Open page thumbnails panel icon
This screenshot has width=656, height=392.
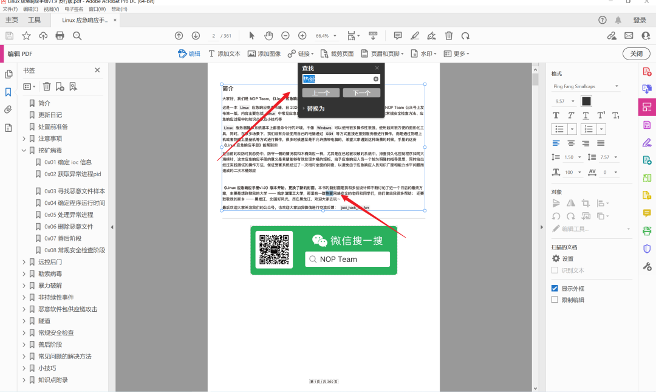click(x=9, y=74)
